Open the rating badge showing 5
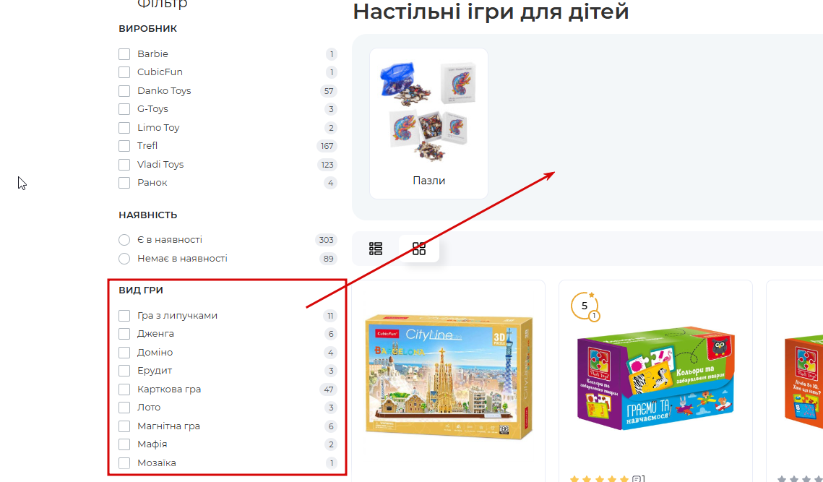Screen dimensions: 823x482 tap(585, 306)
